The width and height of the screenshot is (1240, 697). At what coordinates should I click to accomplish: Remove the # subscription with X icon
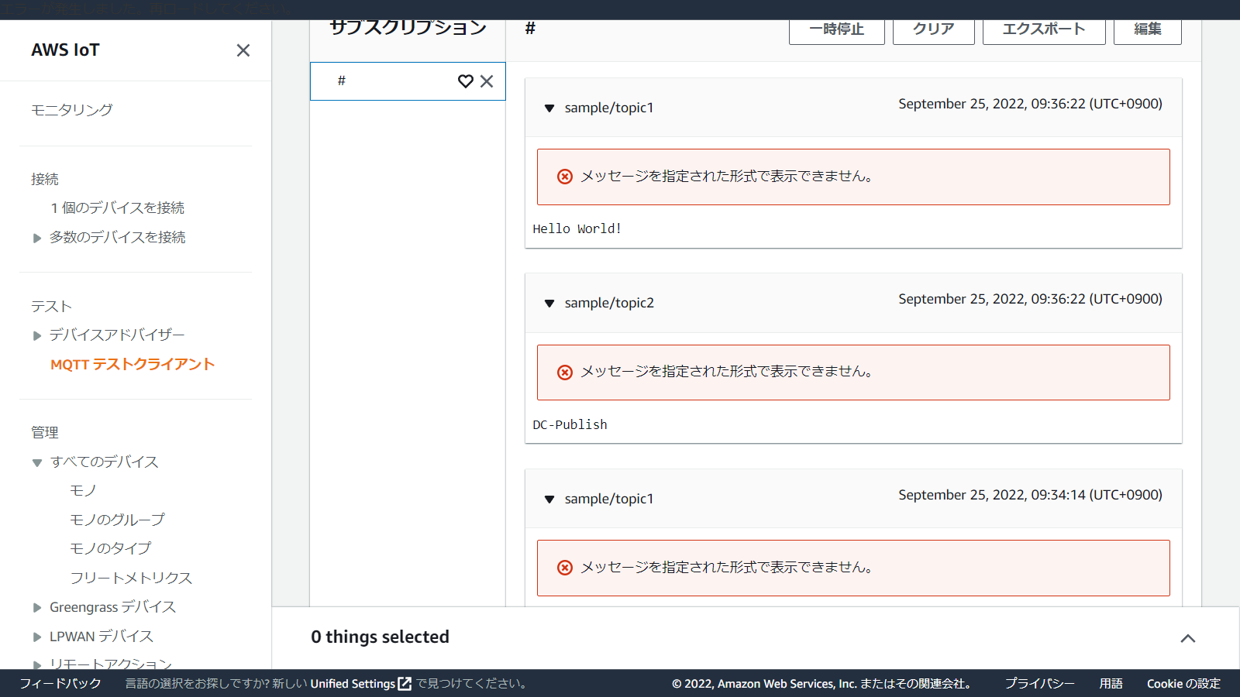(487, 81)
